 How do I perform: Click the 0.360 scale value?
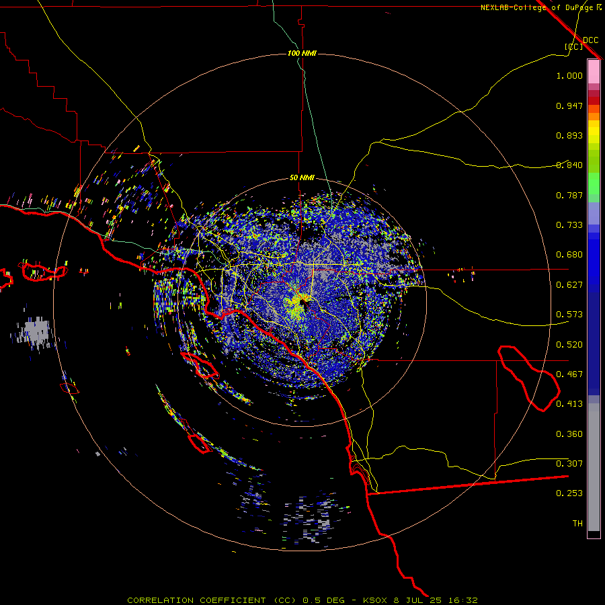569,434
